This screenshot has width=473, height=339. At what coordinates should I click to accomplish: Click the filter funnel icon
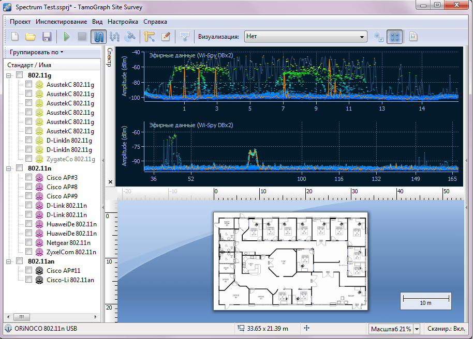coord(184,37)
